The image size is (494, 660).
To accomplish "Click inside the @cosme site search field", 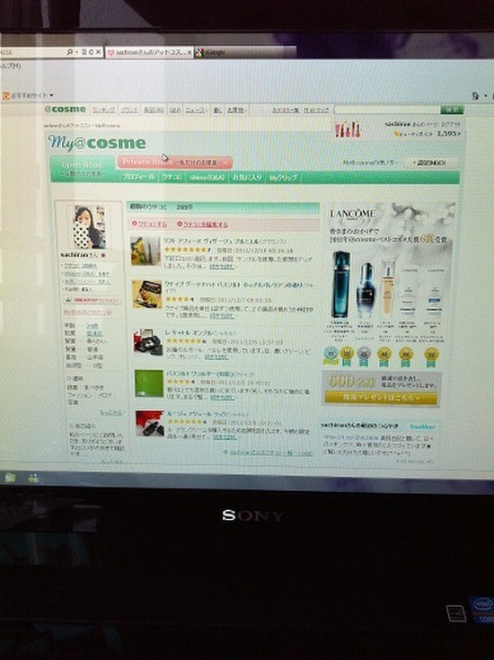I will [x=387, y=110].
